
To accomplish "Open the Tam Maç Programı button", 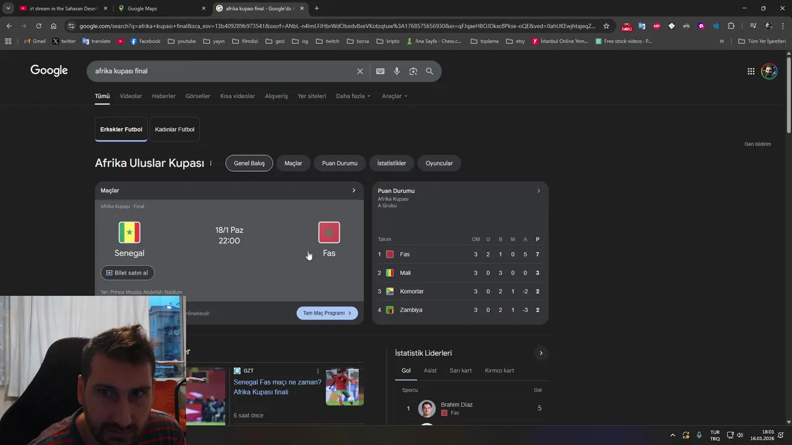I will click(x=327, y=313).
